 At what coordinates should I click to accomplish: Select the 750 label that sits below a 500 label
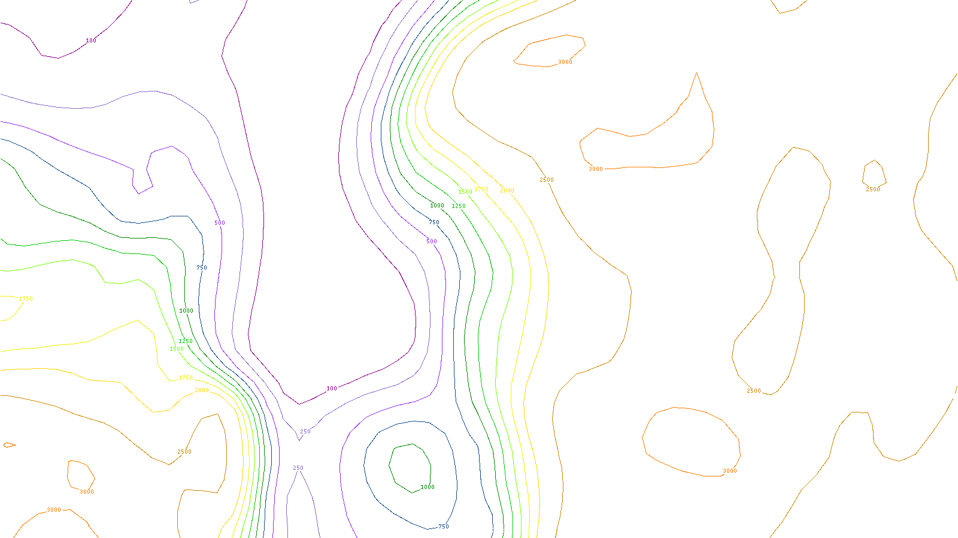202,268
